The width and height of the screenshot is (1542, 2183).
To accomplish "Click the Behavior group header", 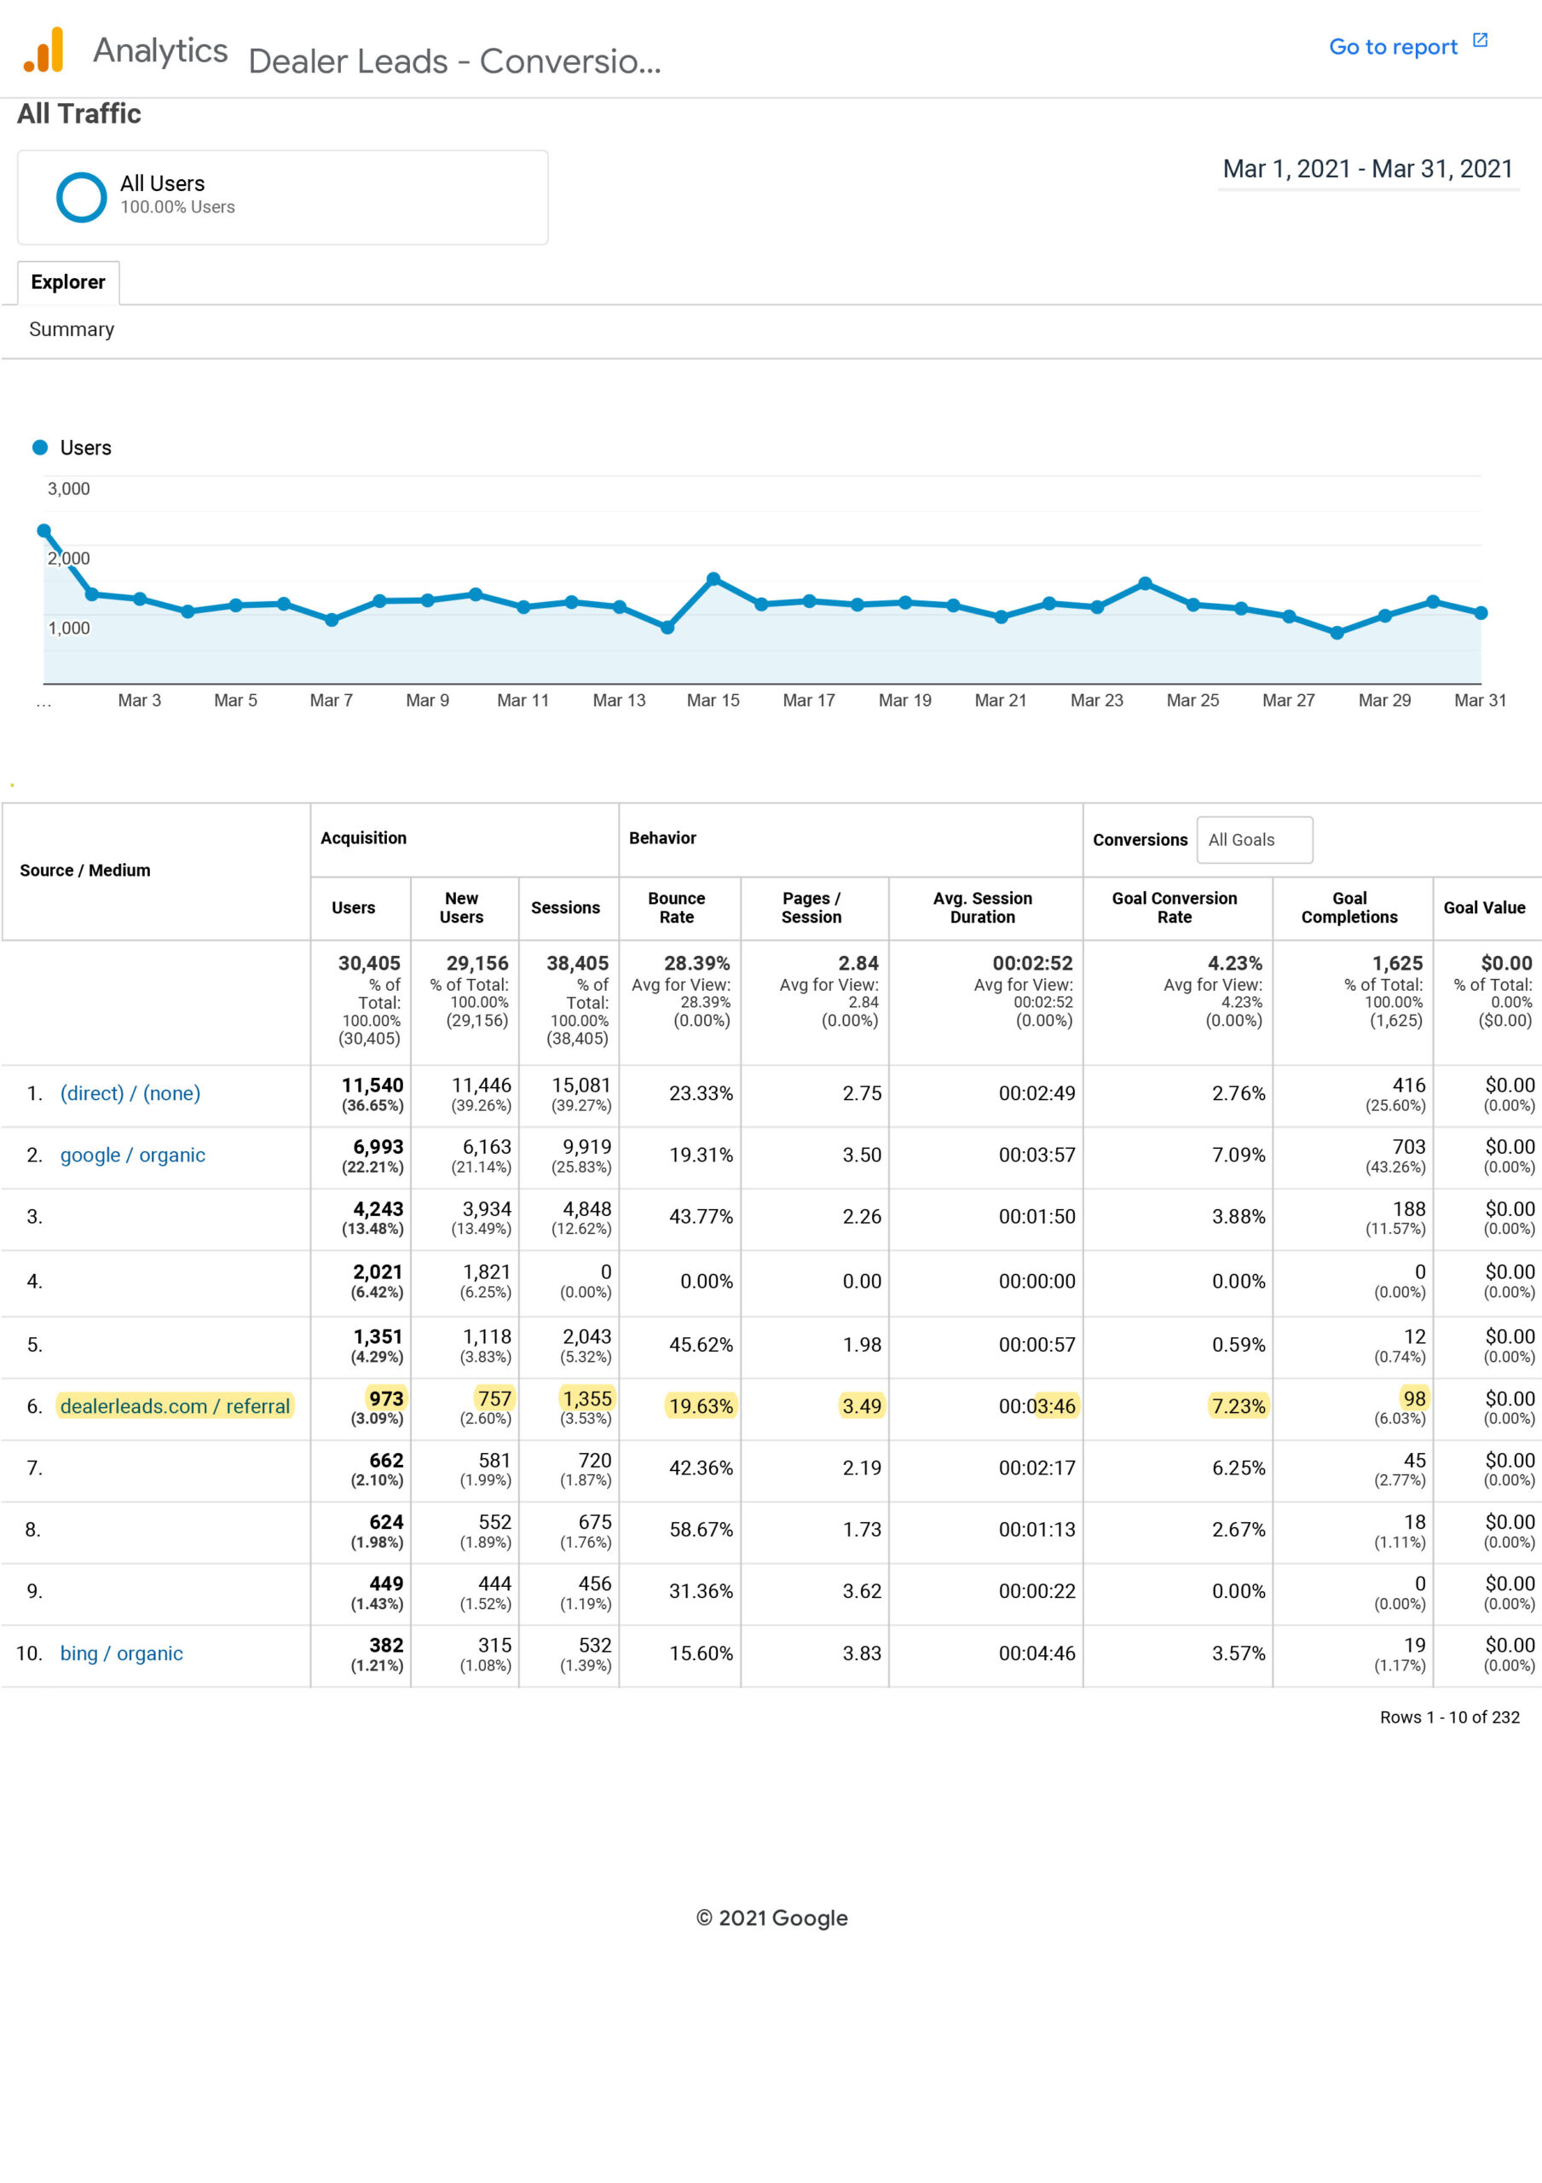I will 661,837.
